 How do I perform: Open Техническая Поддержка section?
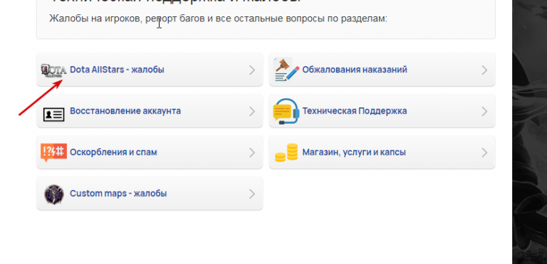pos(382,111)
